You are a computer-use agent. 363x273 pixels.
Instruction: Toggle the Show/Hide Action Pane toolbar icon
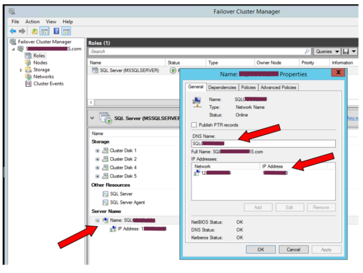click(66, 31)
